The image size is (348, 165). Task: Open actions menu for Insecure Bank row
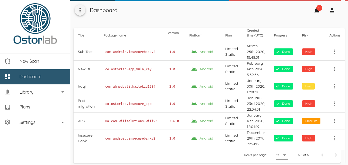click(334, 138)
